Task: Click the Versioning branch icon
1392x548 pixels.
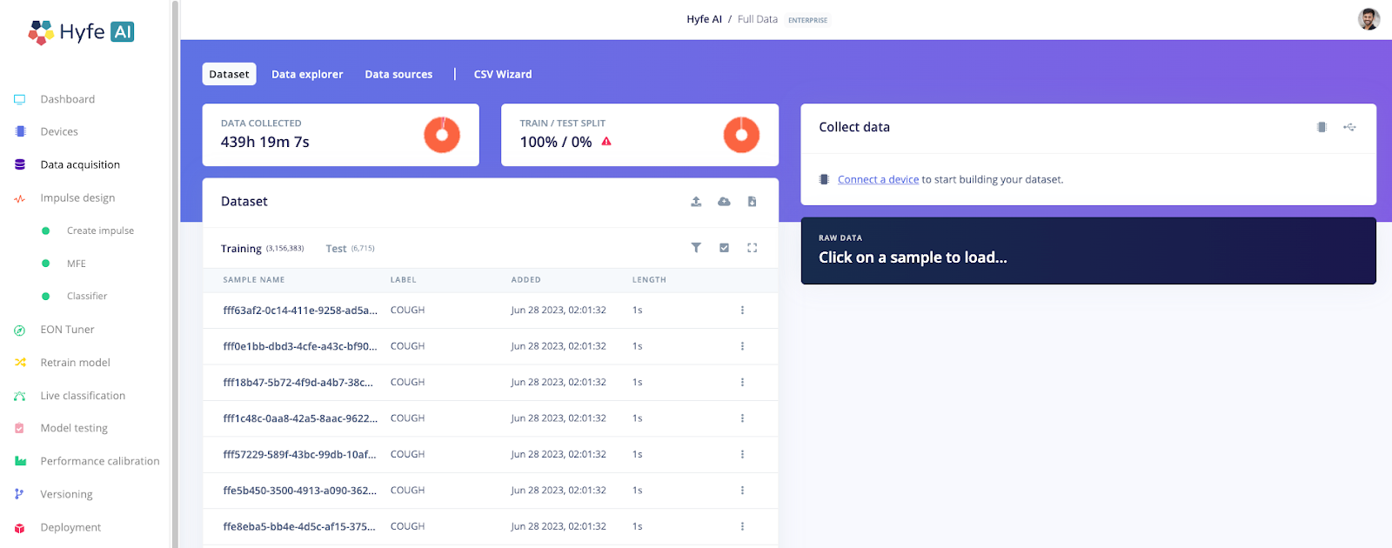Action: (20, 494)
